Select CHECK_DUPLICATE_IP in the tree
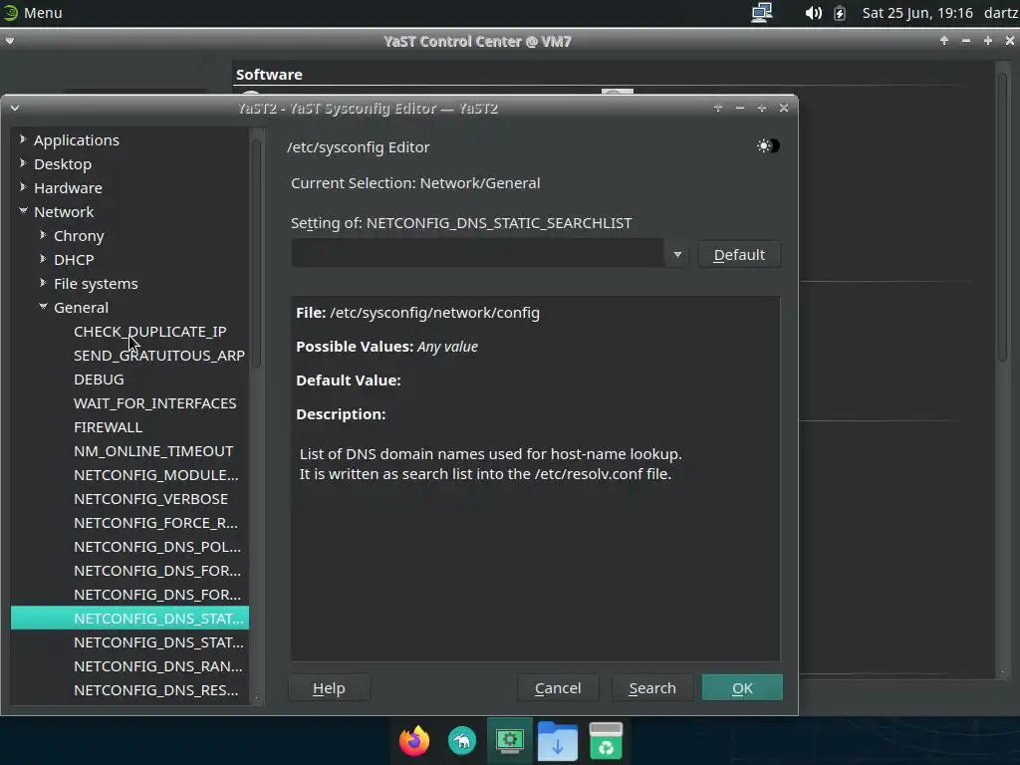This screenshot has width=1020, height=765. [x=149, y=331]
